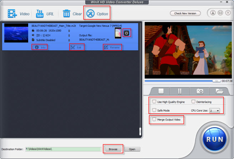Click the preview progress slider handle
This screenshot has width=234, height=159.
point(217,81)
